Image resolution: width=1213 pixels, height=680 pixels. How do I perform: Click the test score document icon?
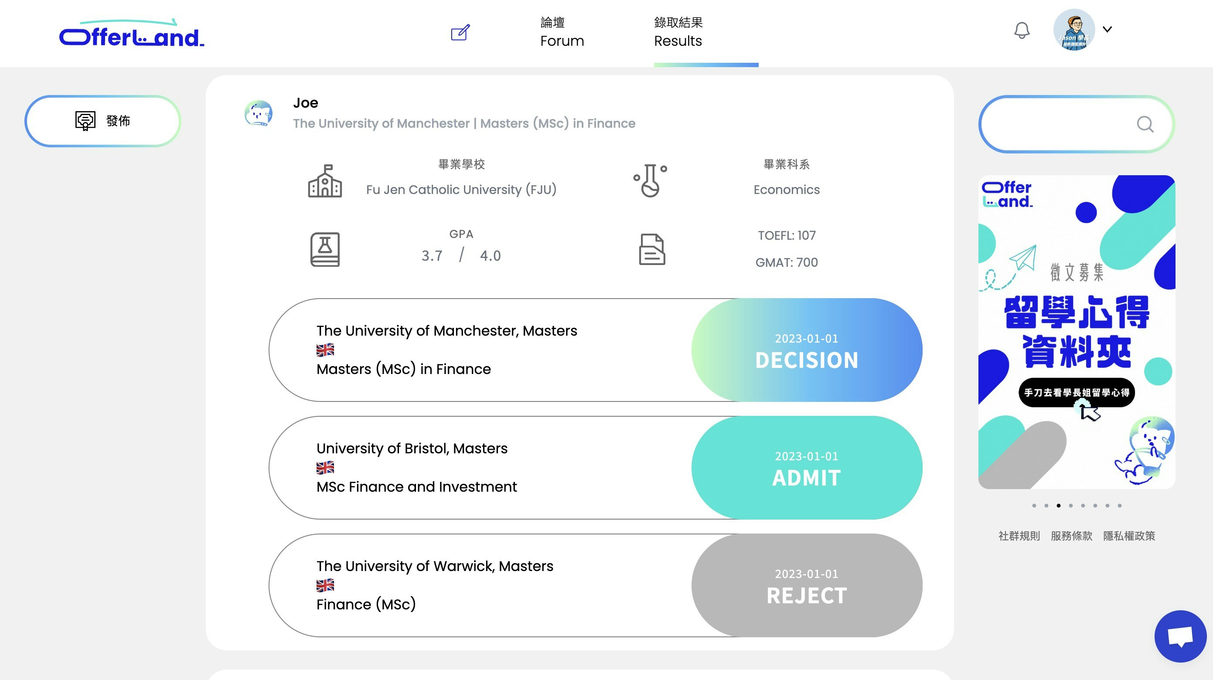click(652, 250)
